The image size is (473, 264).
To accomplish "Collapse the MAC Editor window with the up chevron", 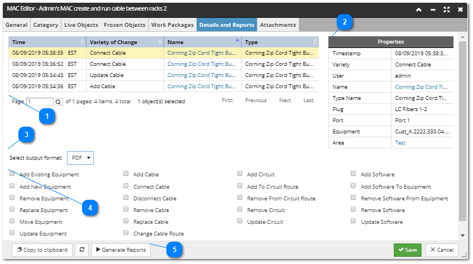I will point(419,9).
